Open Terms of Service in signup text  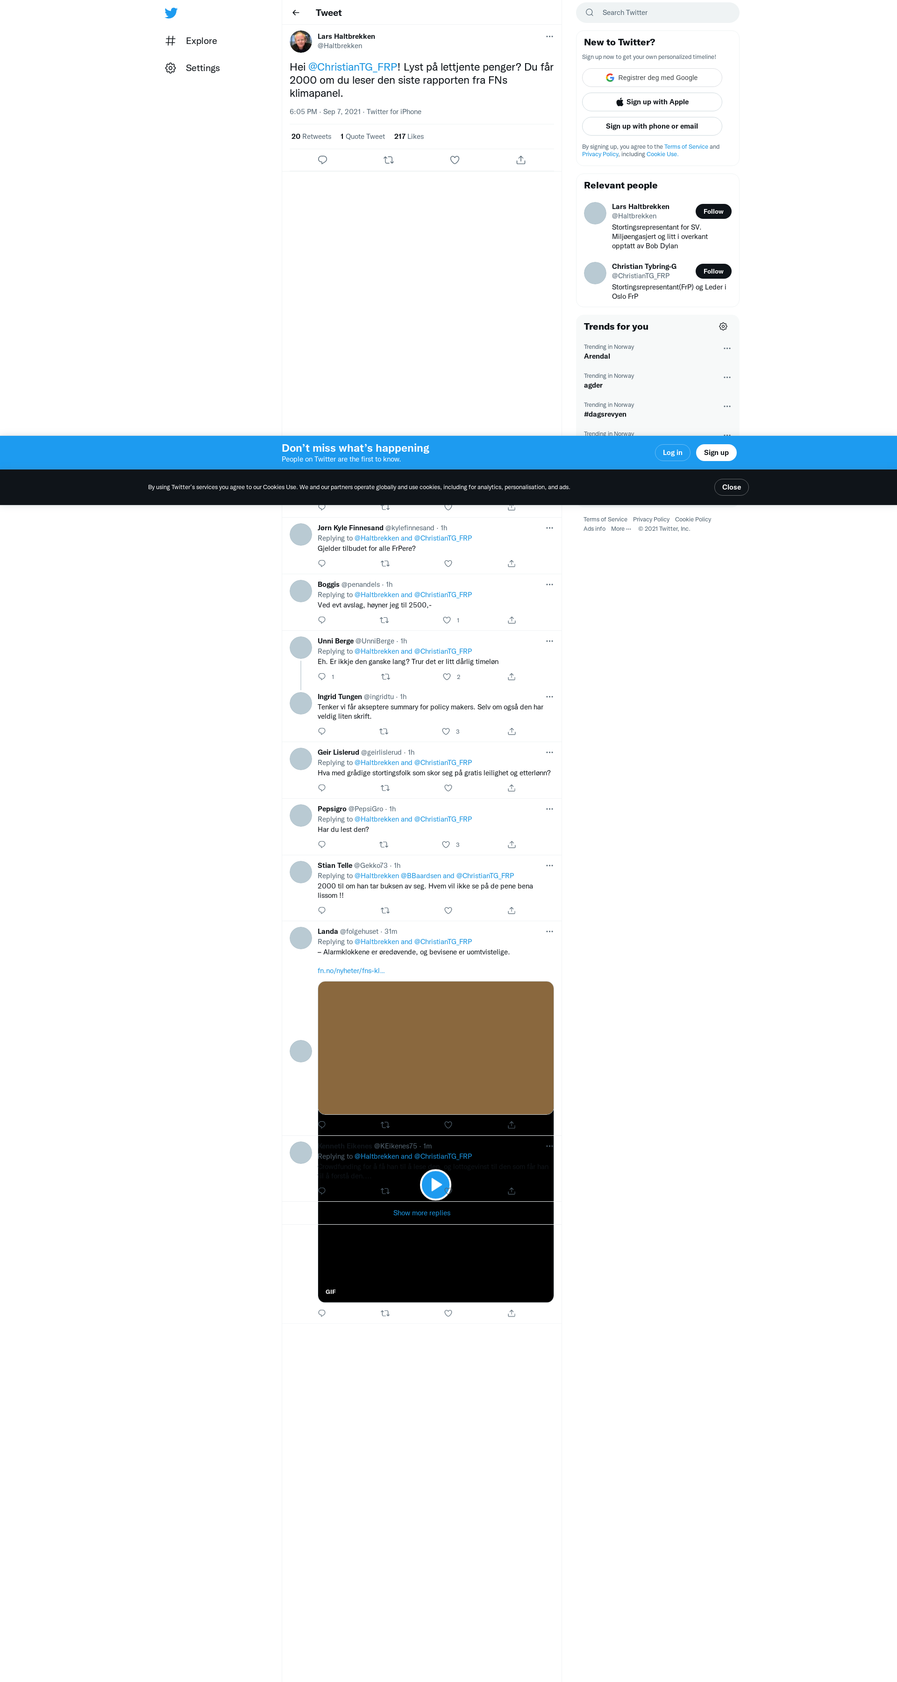click(x=686, y=147)
